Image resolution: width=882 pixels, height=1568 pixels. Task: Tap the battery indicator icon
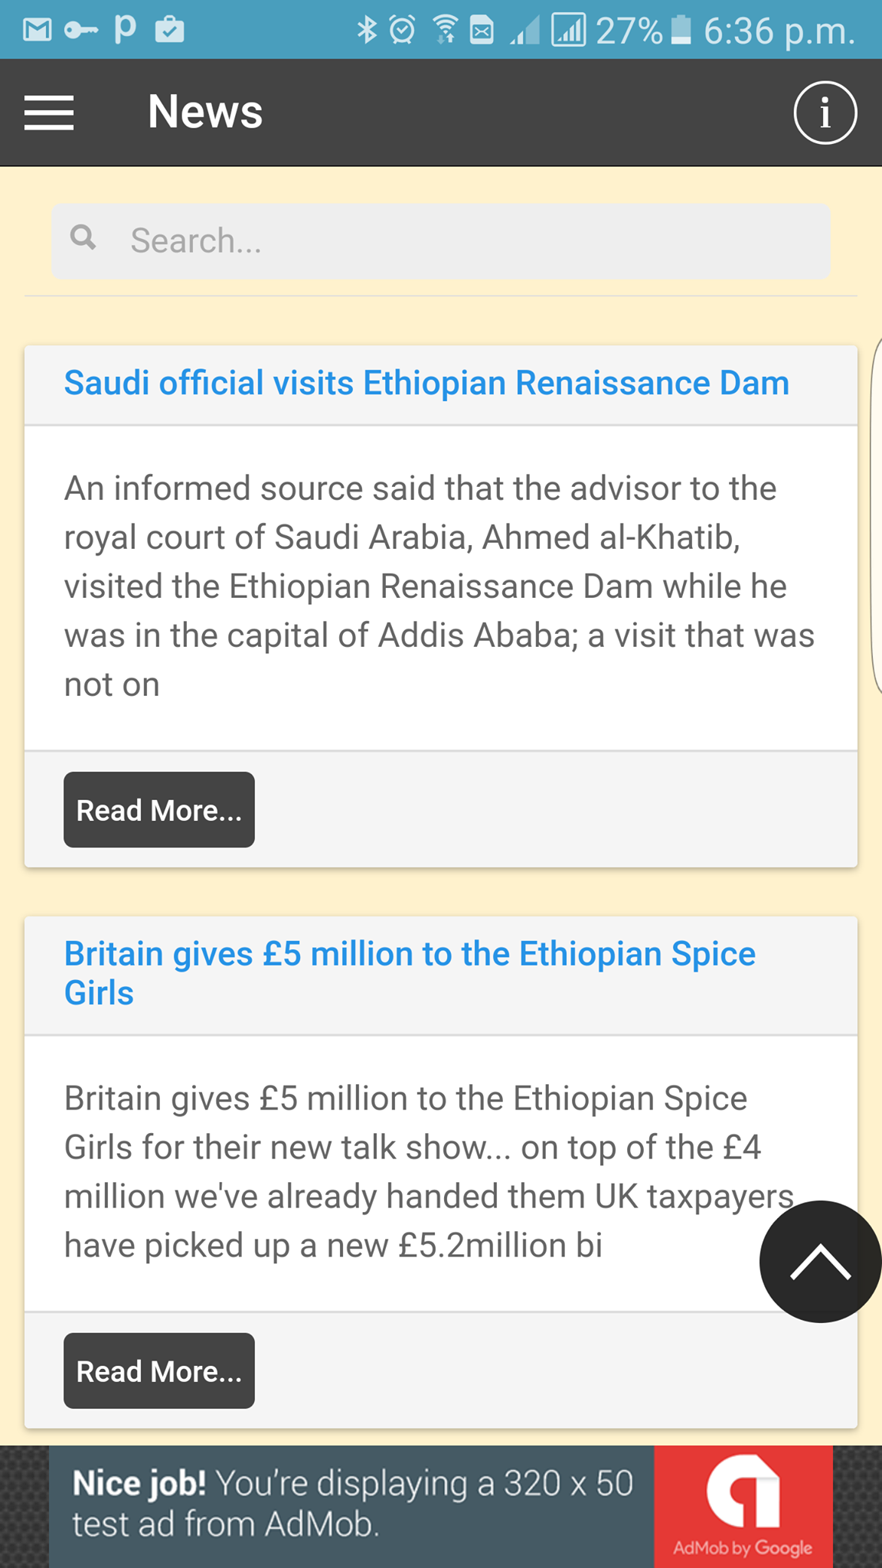[x=681, y=30]
